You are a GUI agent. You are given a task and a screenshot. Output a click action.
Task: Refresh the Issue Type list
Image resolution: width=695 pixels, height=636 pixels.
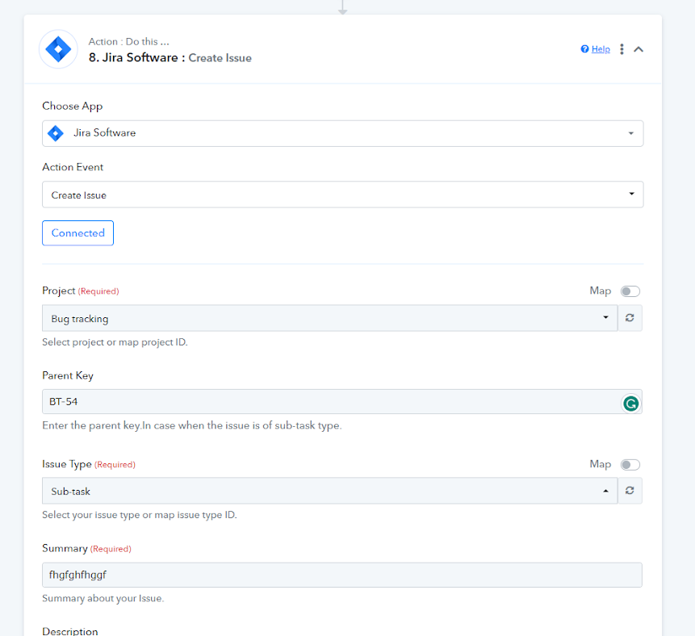(x=630, y=491)
